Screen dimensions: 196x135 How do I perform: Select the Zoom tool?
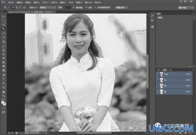4,96
